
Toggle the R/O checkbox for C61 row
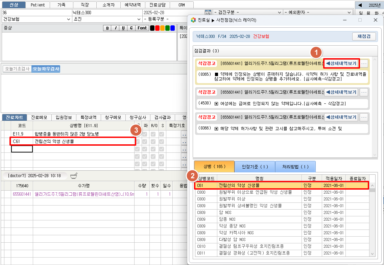point(154,141)
